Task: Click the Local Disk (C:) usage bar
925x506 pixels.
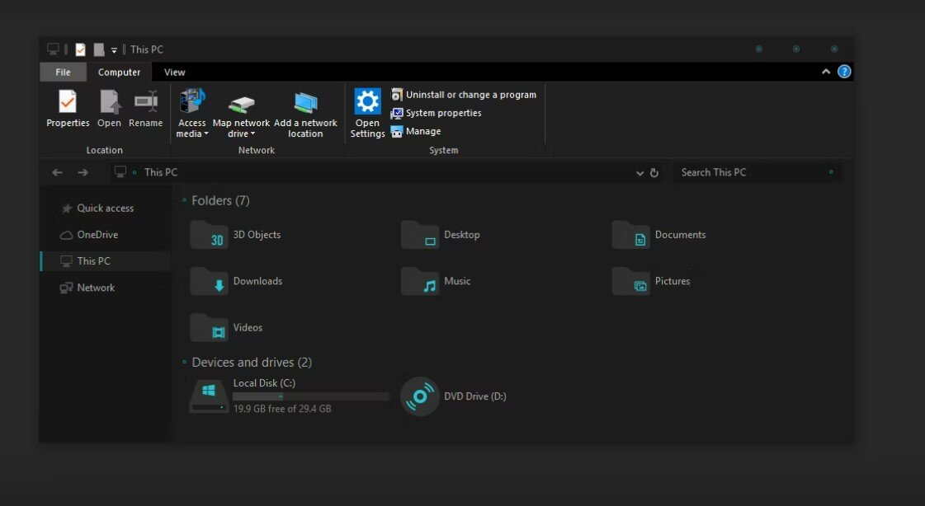Action: point(311,396)
